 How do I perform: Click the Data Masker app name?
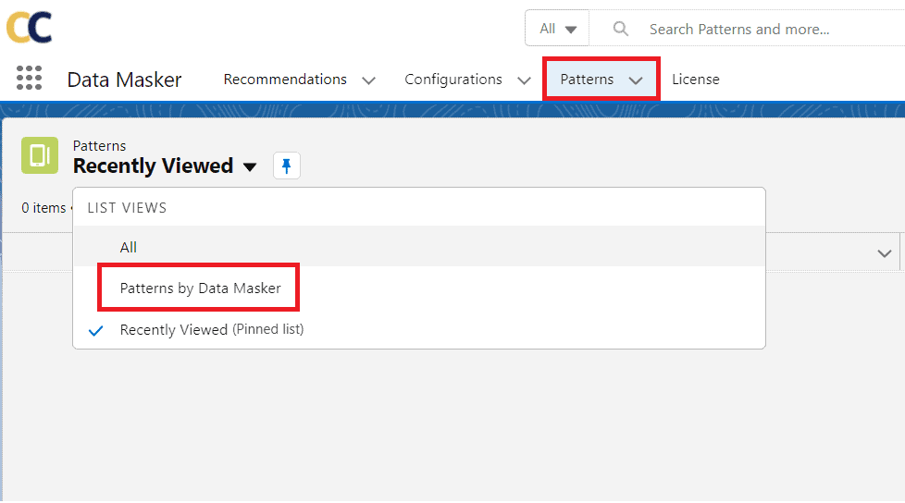click(x=125, y=80)
